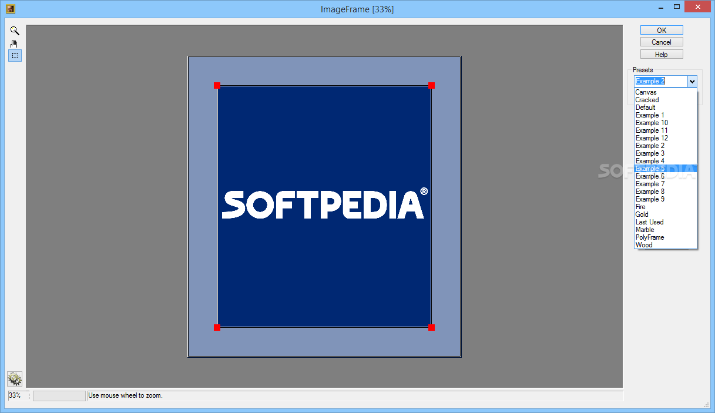Image resolution: width=715 pixels, height=413 pixels.
Task: Select Example 9 preset
Action: click(666, 199)
